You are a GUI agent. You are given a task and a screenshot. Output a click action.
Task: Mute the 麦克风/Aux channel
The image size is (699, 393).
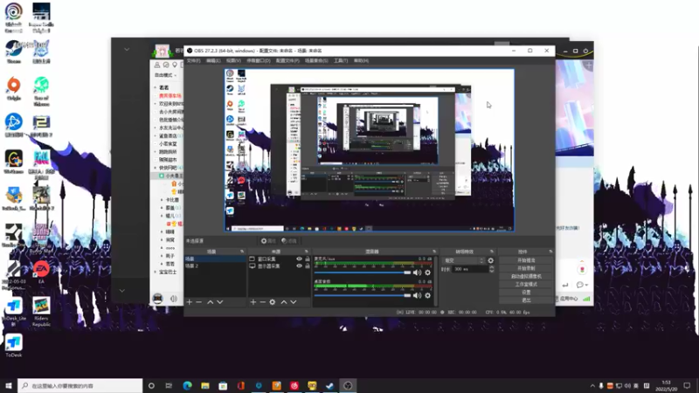click(418, 272)
